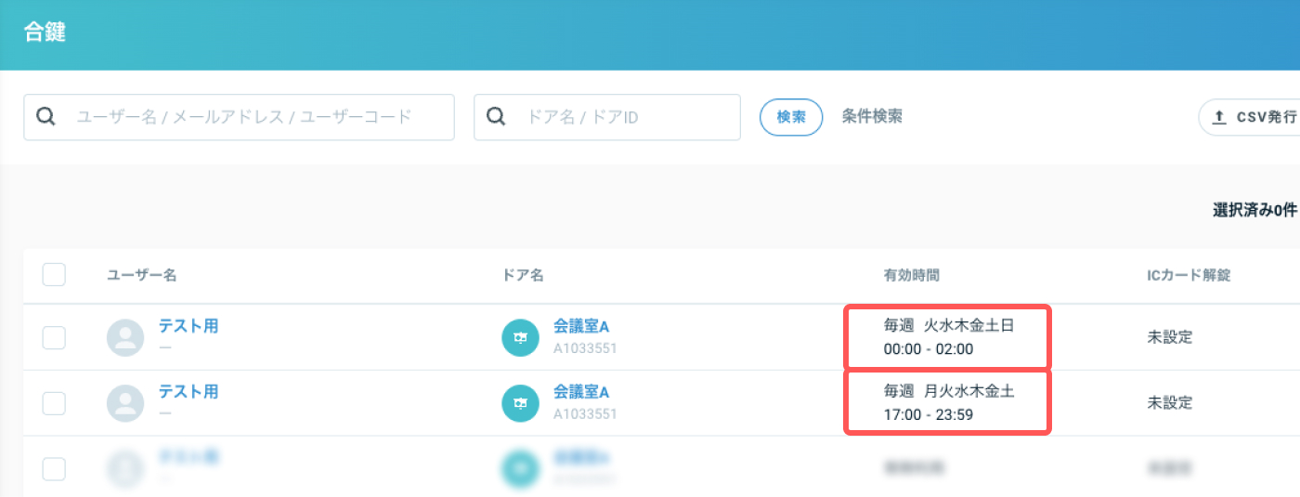Click the 毎週 火水木金土日 schedule text

tap(949, 326)
